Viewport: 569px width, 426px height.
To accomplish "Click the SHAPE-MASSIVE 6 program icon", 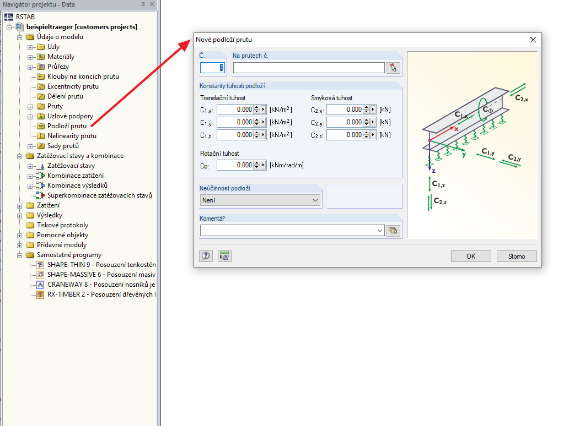I will coord(40,275).
